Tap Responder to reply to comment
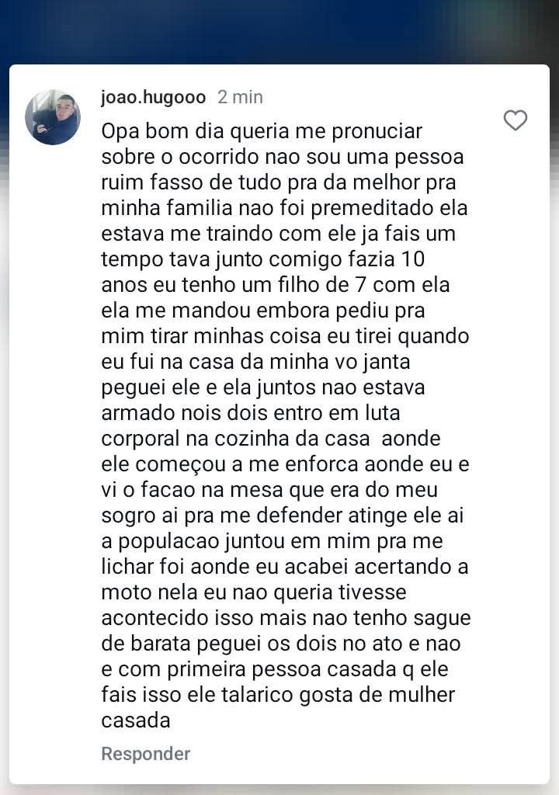 145,753
